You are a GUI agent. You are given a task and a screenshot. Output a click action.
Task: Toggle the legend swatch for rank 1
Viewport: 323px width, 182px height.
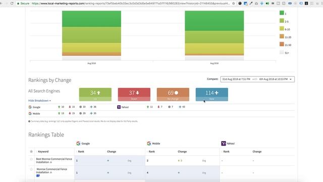point(282,13)
